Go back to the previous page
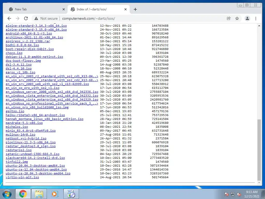 9,18
